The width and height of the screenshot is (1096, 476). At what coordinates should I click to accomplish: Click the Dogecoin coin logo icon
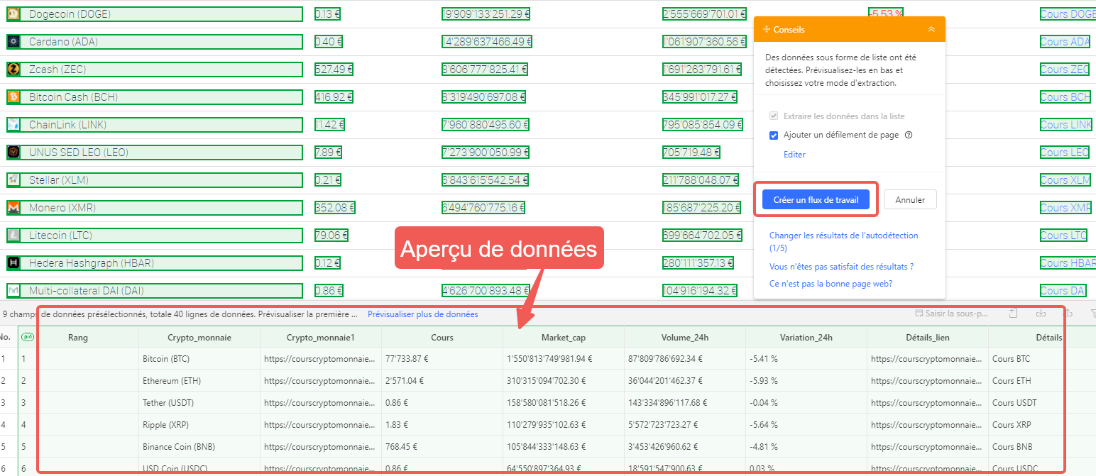13,14
